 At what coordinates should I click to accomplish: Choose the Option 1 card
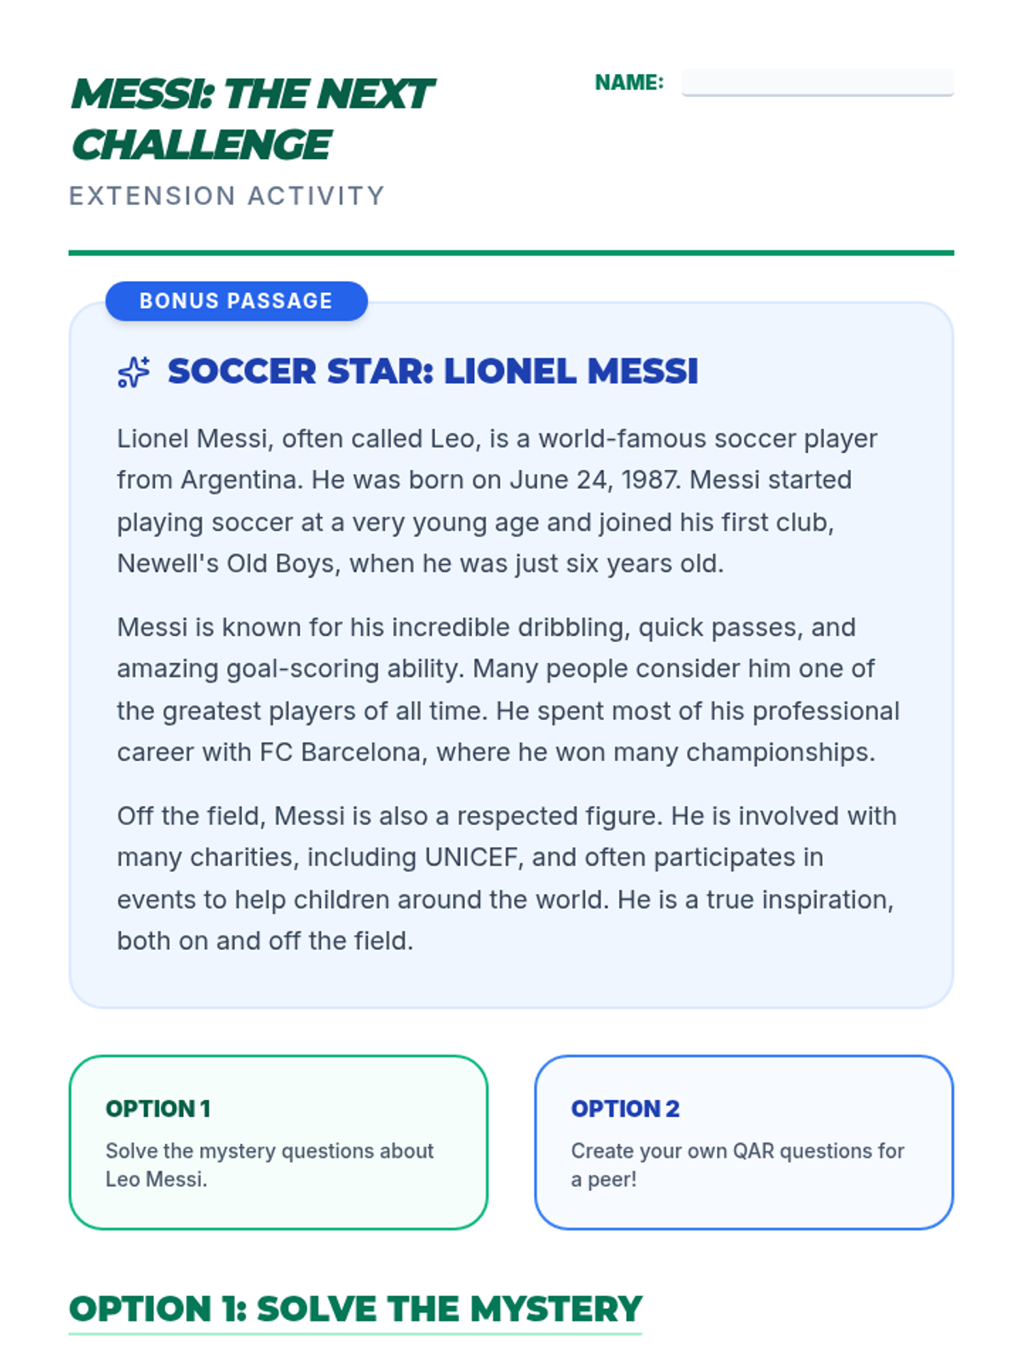[x=278, y=1142]
